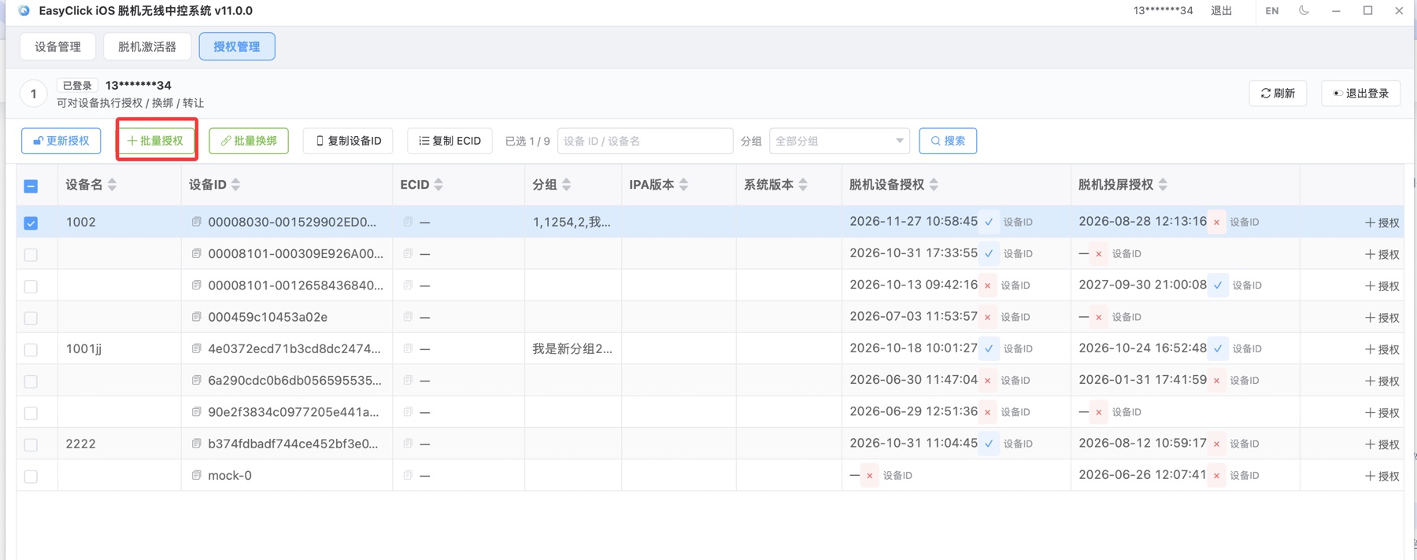
Task: Copy device ID icon for 90e2f3834c0977205e441a
Action: pyautogui.click(x=197, y=411)
